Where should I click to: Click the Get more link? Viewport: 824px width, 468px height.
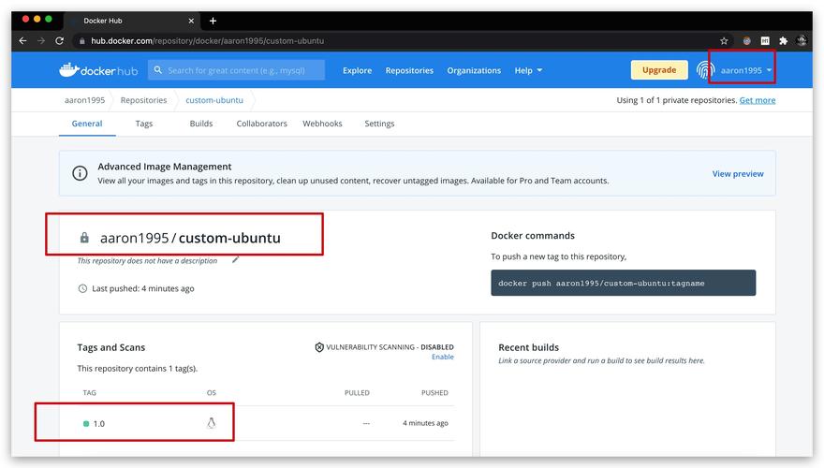coord(758,100)
